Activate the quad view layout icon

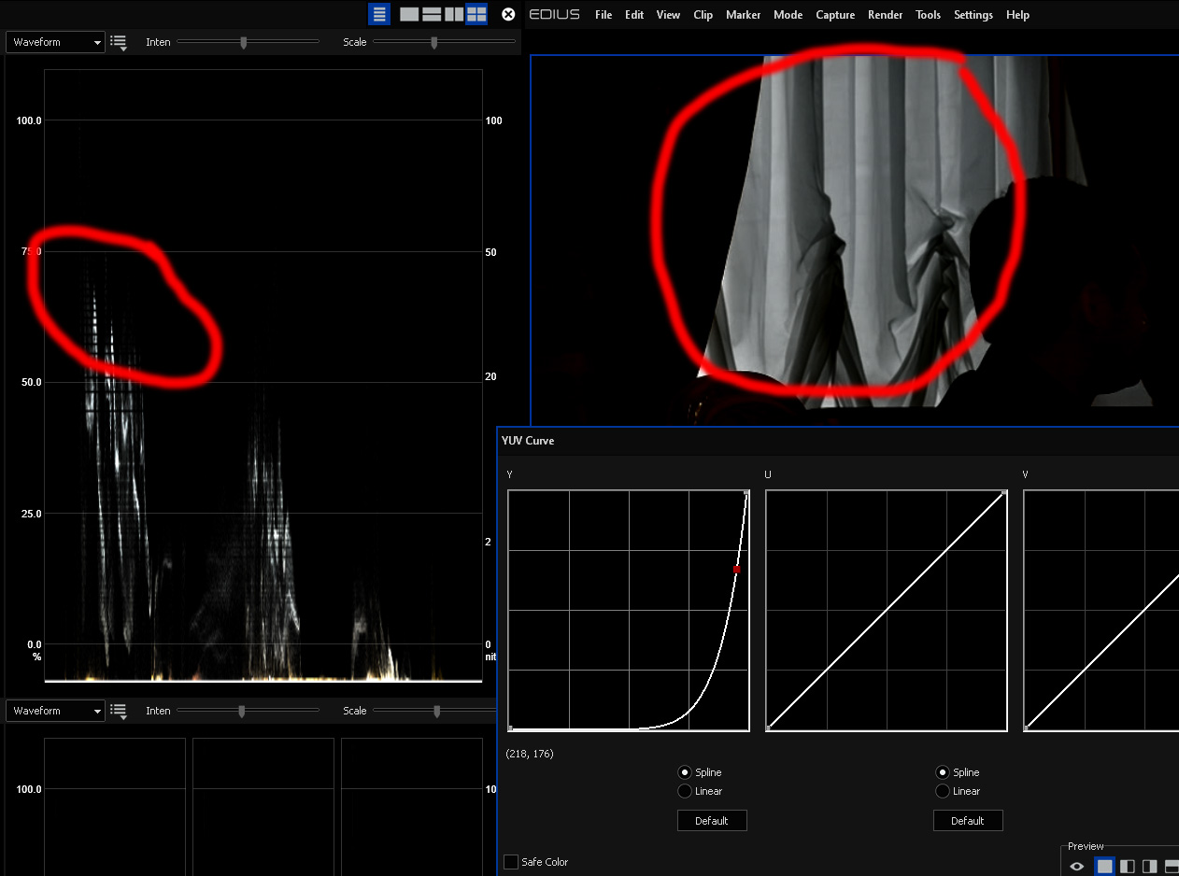click(x=476, y=14)
